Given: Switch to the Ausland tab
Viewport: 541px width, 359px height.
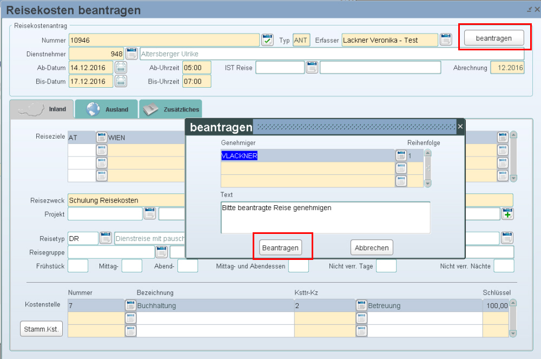Looking at the screenshot, I should (x=106, y=109).
